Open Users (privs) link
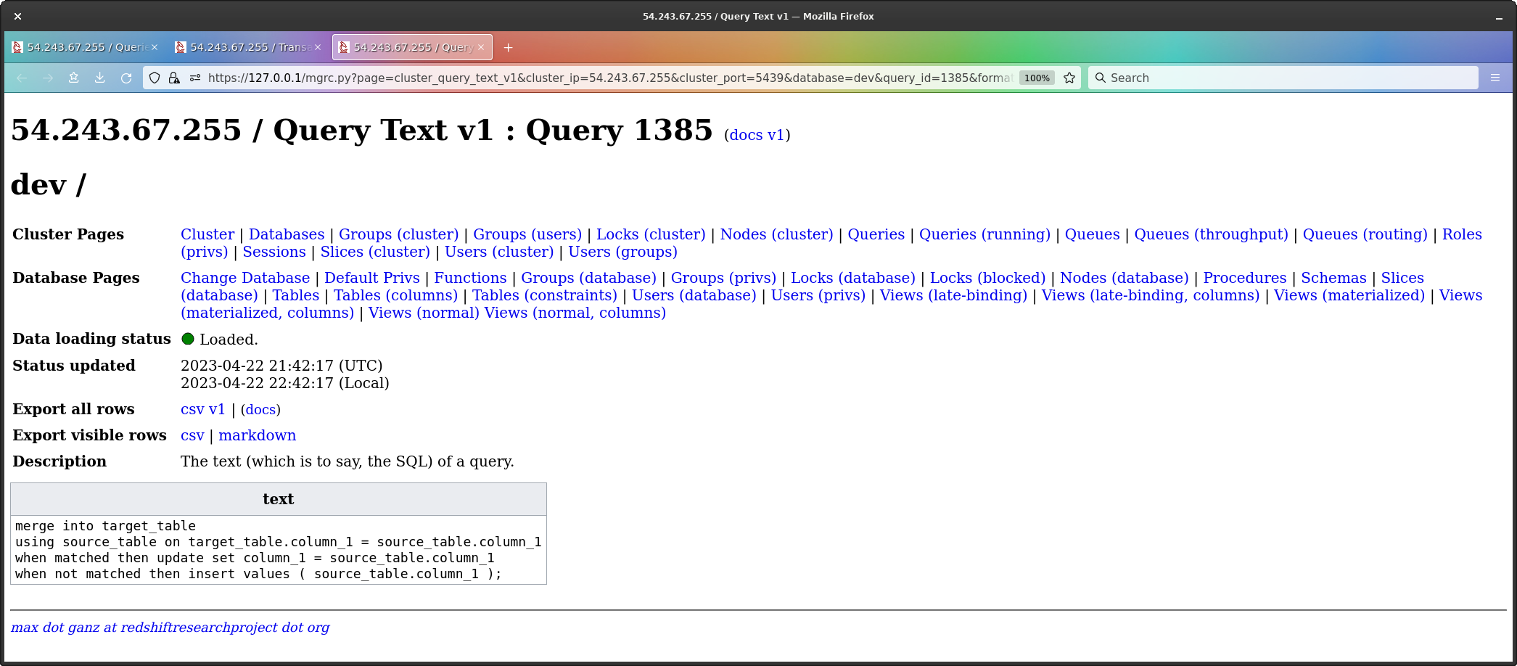Screen dimensions: 1517x666 click(x=818, y=295)
